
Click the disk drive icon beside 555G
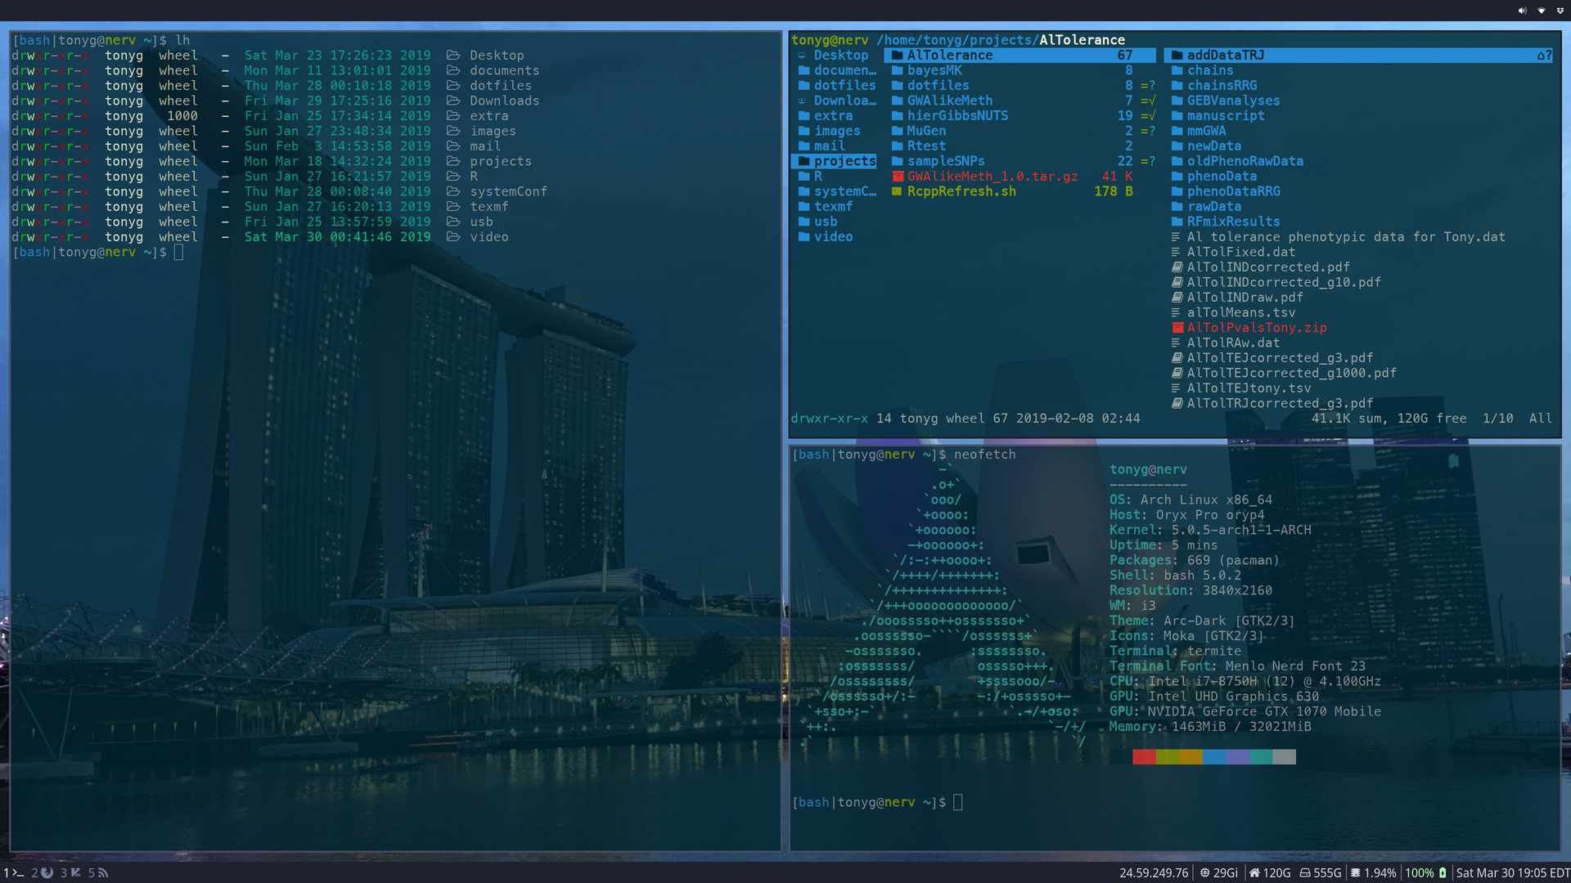(1305, 872)
